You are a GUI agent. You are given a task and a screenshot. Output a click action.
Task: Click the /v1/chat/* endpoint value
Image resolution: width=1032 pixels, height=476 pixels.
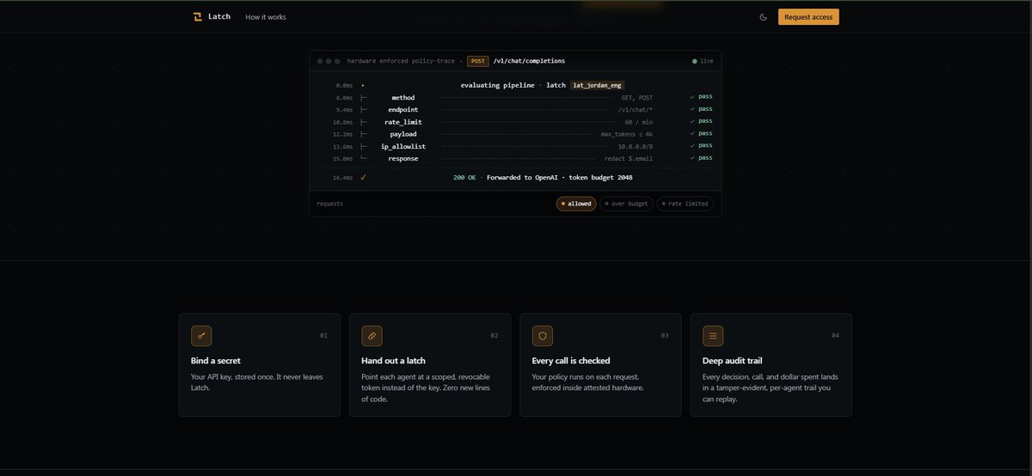coord(636,110)
